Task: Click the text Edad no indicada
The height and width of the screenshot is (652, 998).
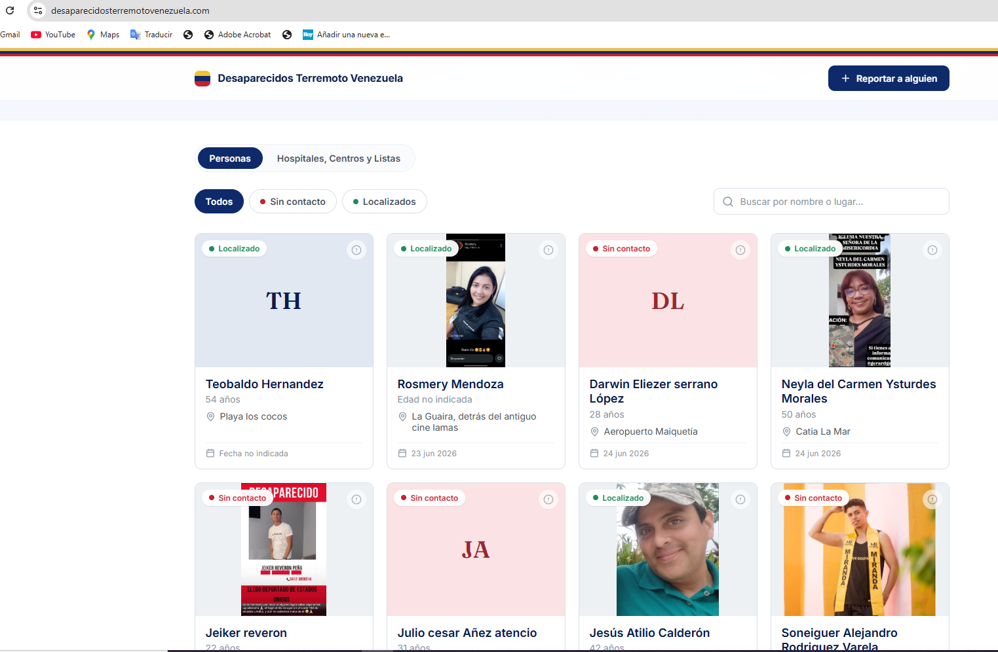Action: click(x=435, y=399)
